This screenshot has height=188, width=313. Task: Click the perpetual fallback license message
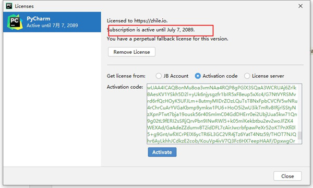click(167, 39)
